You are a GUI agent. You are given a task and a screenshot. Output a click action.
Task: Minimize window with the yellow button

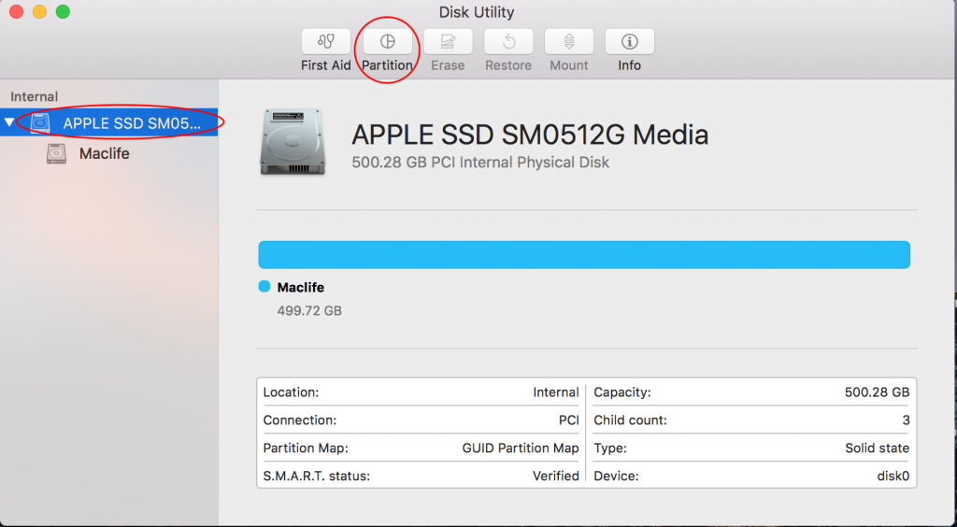point(39,11)
